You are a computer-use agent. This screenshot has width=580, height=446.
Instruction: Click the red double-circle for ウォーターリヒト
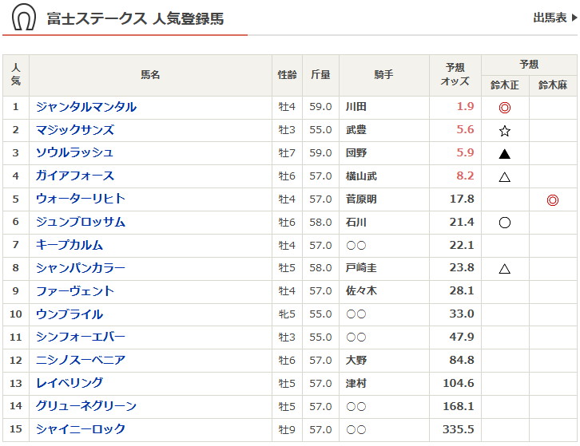552,199
